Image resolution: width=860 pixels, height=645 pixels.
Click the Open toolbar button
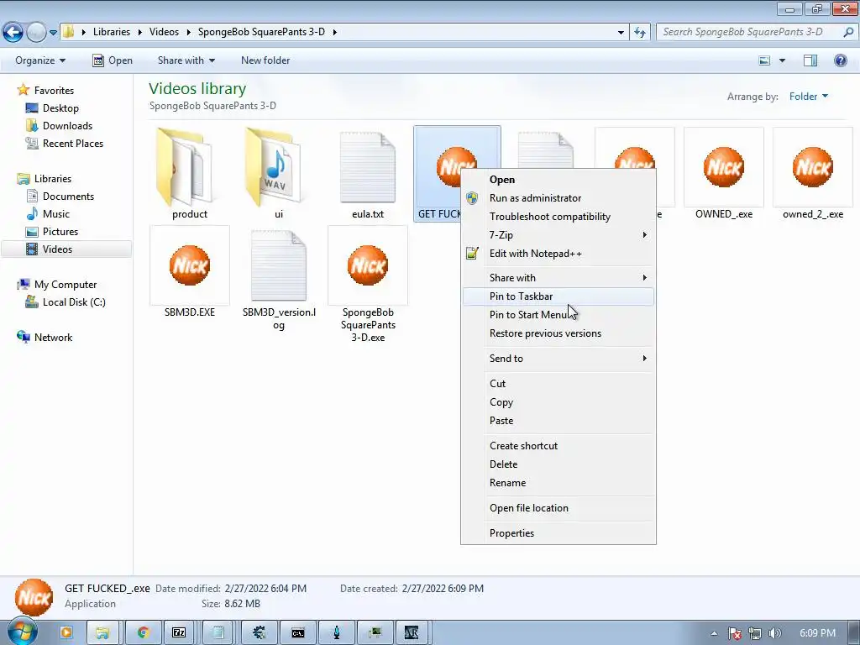pyautogui.click(x=113, y=60)
